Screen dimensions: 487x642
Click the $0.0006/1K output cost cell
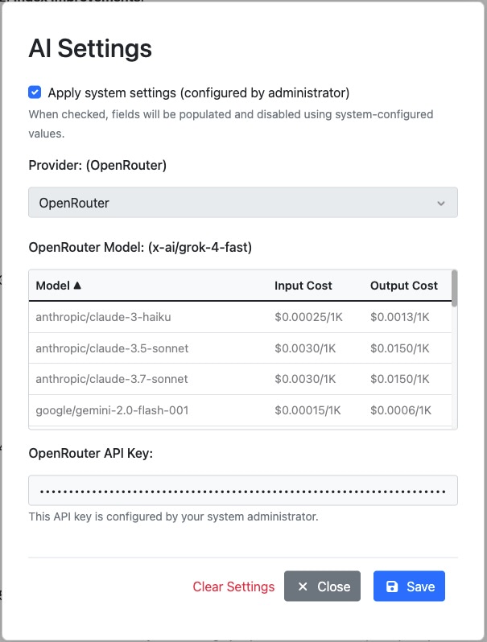point(399,410)
